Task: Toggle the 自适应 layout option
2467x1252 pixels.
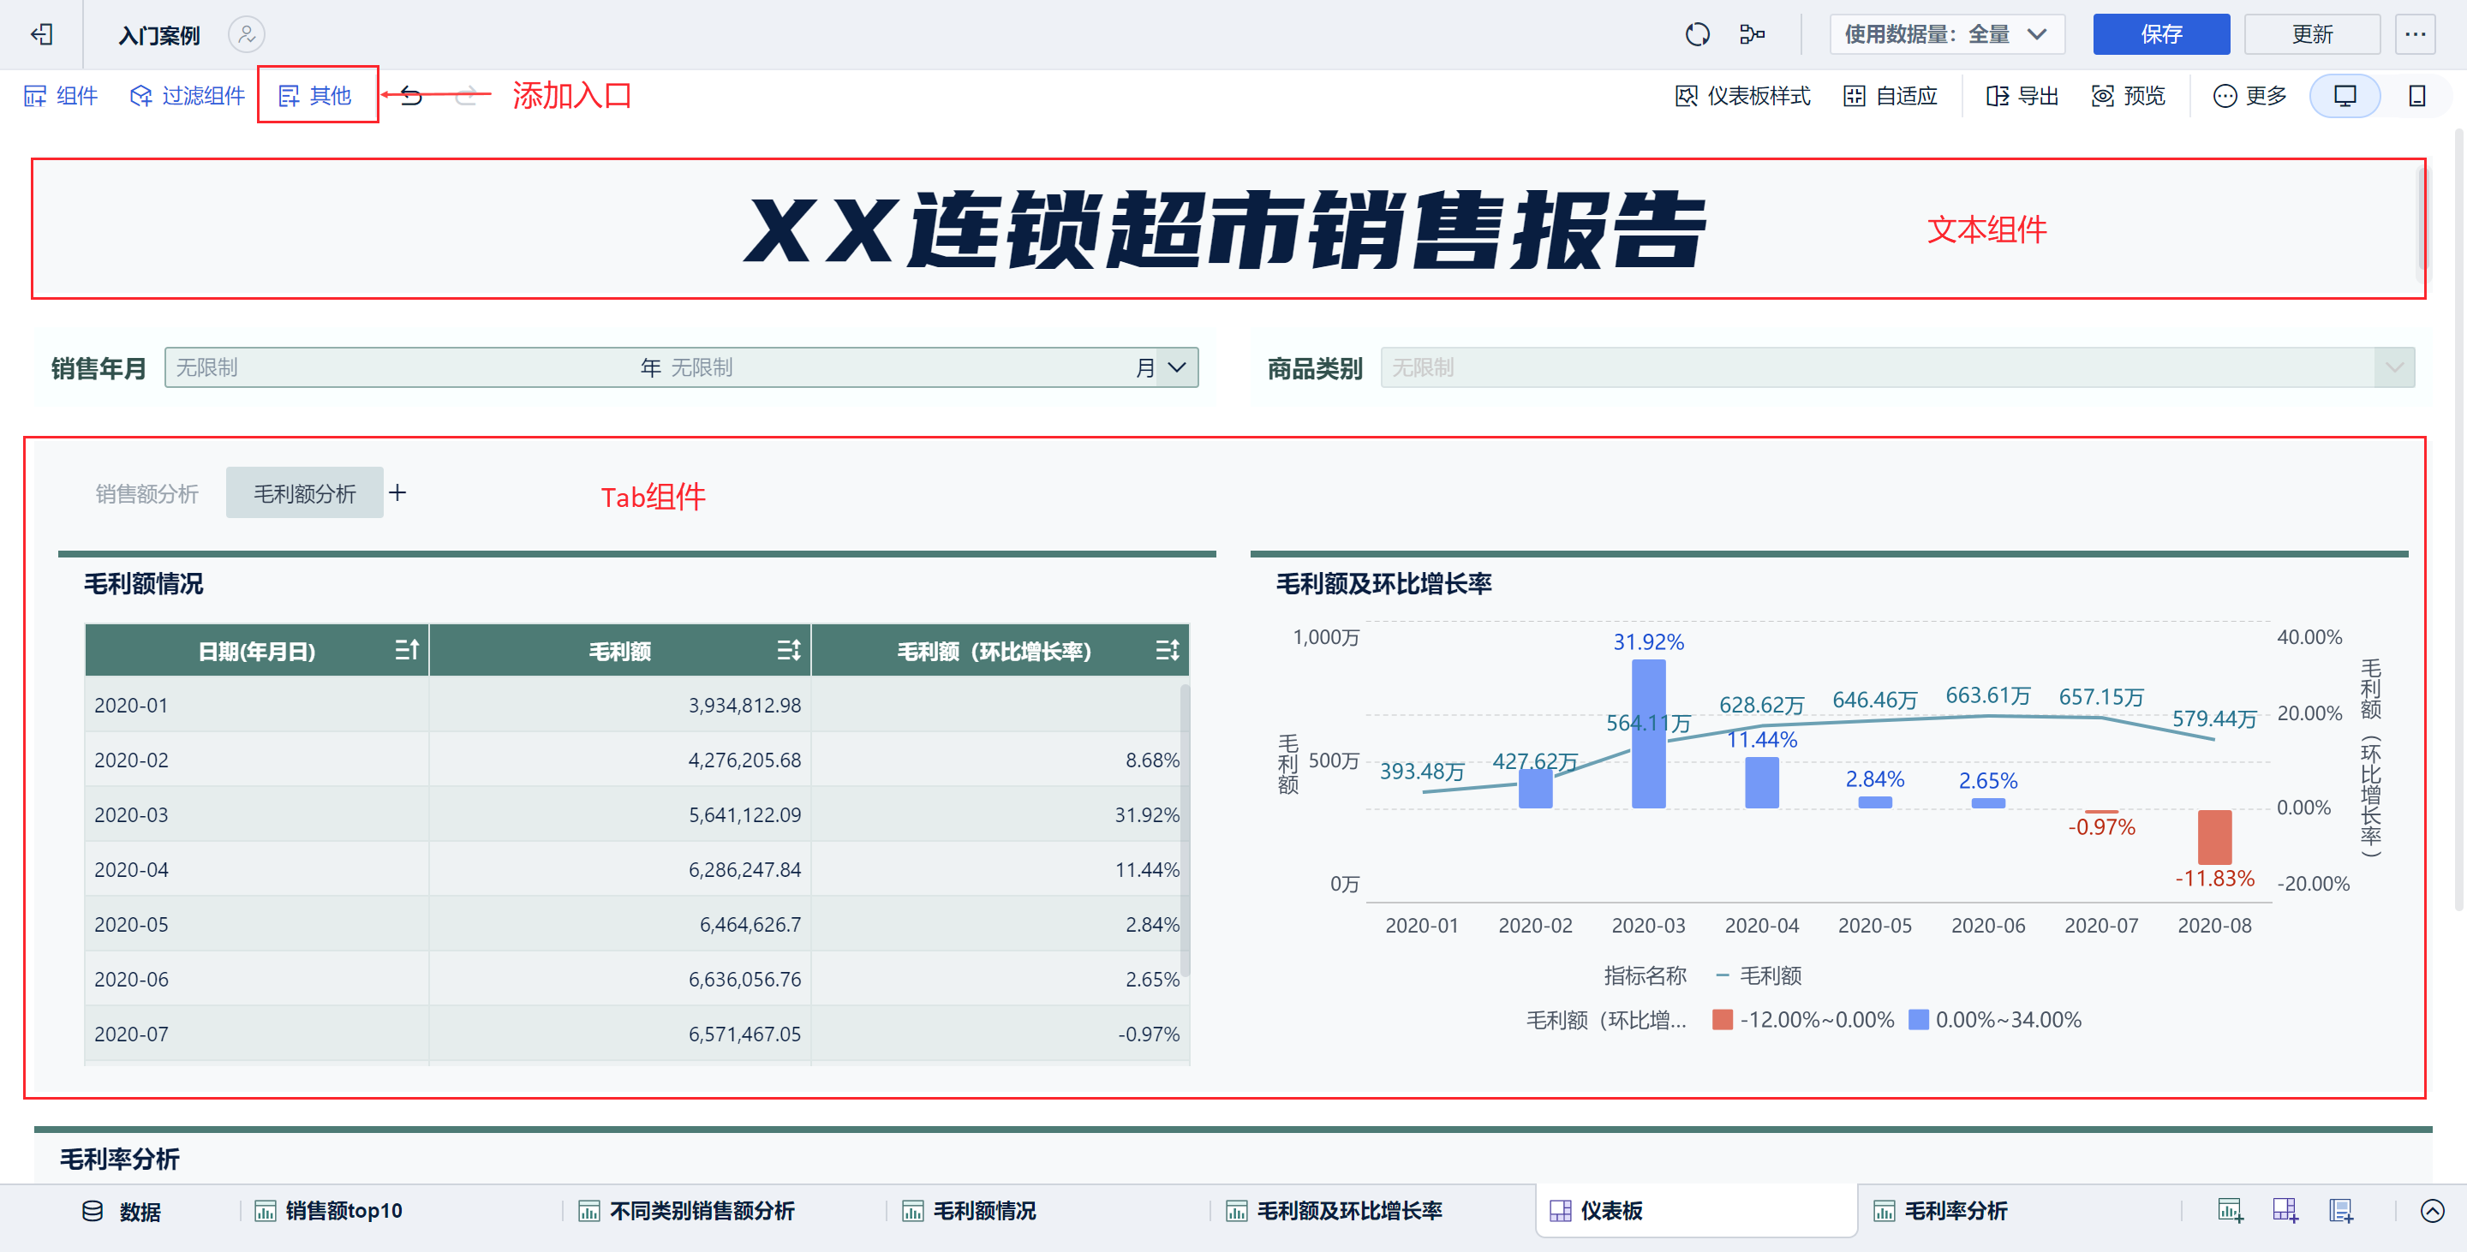Action: click(x=1890, y=96)
